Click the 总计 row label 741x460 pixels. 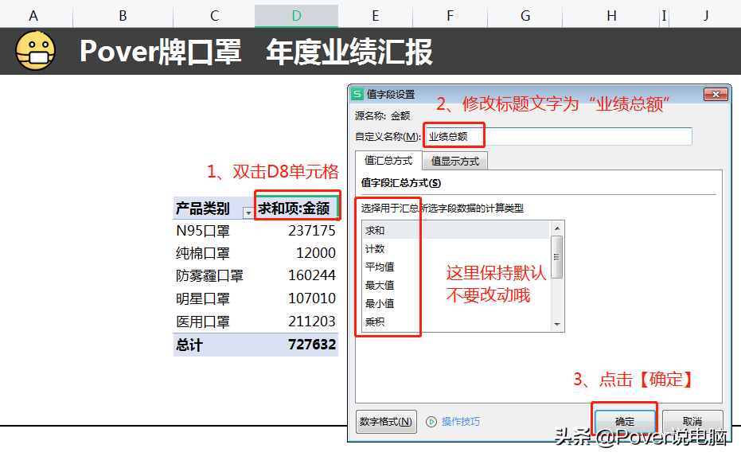189,345
